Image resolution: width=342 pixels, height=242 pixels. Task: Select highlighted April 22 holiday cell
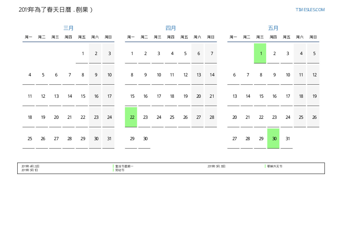point(131,117)
